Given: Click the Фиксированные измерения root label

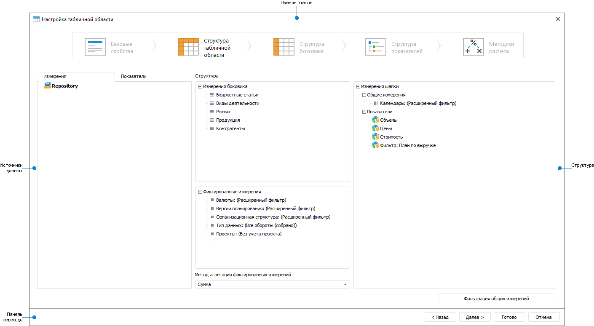Looking at the screenshot, I should pos(232,192).
